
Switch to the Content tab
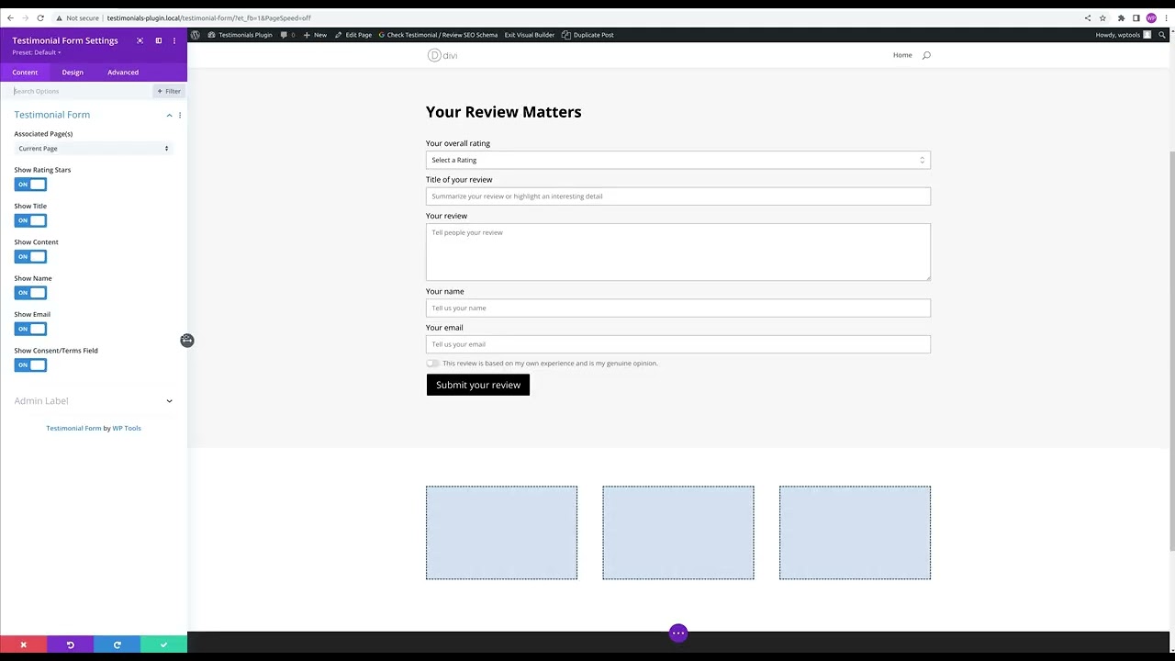click(x=25, y=73)
